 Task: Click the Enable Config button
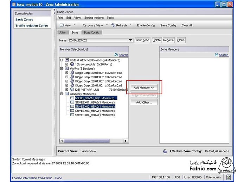146,25
